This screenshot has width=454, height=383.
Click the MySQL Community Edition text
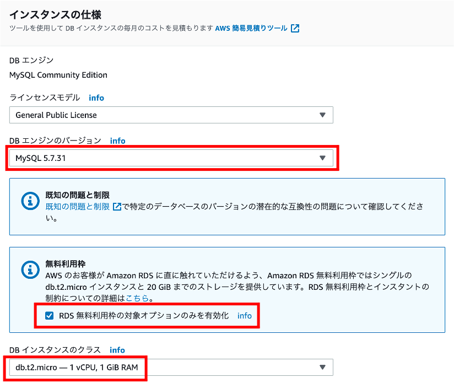58,75
